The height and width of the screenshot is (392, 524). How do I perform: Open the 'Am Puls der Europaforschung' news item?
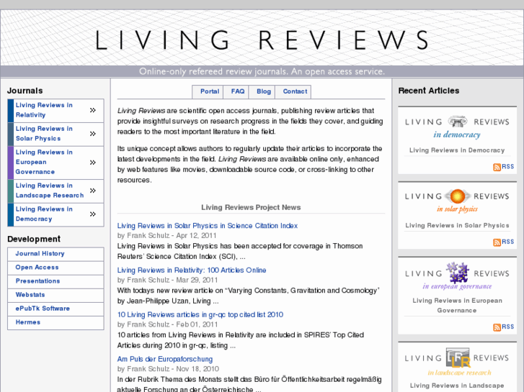pos(165,359)
